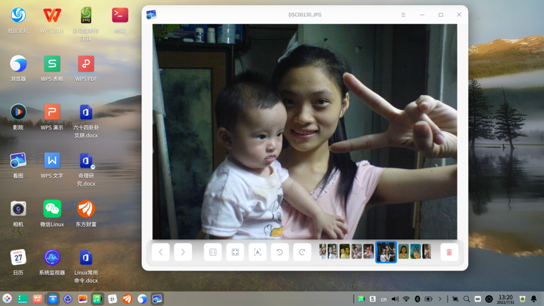The image size is (544, 306).
Task: Select the second thumbnail in the filmstrip
Action: click(333, 252)
